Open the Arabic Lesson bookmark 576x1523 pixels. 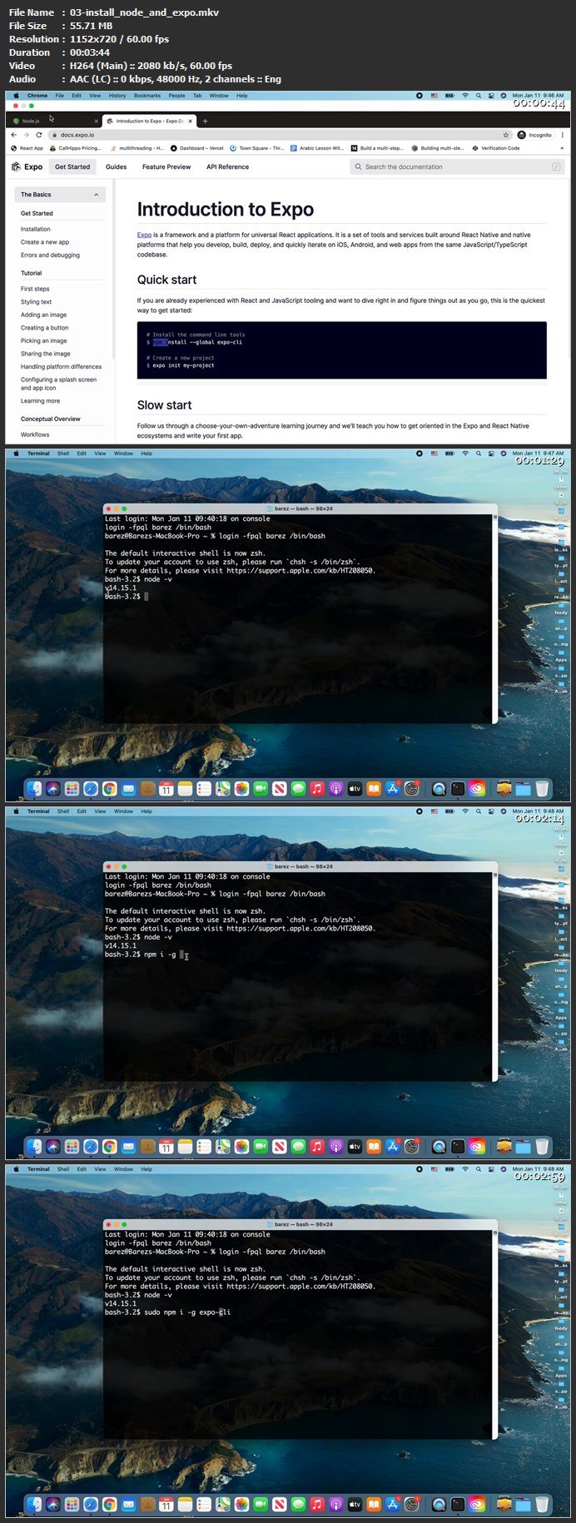[317, 148]
